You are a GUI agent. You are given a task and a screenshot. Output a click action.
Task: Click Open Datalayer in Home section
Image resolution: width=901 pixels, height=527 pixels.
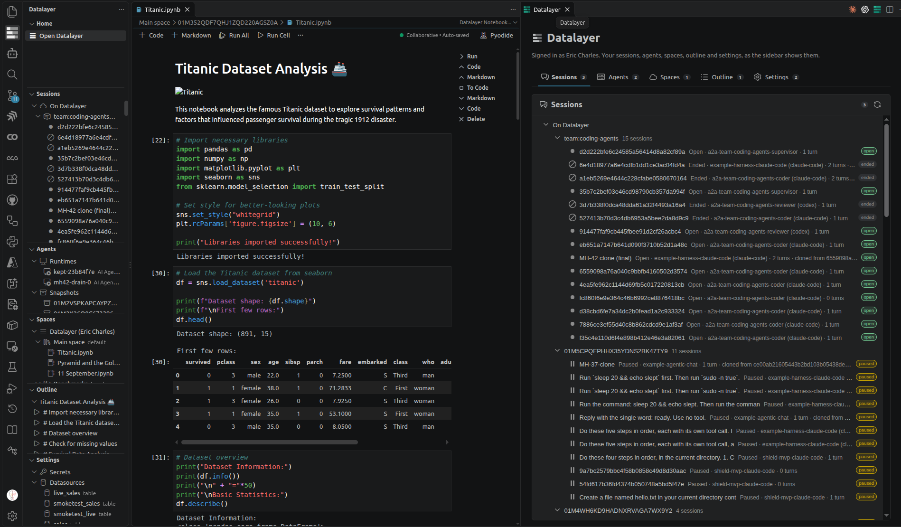pos(75,36)
